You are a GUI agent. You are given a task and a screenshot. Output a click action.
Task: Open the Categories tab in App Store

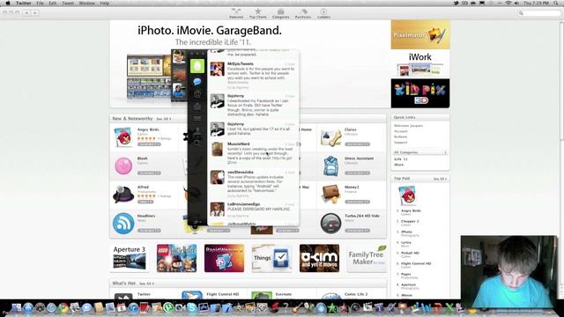pos(280,13)
